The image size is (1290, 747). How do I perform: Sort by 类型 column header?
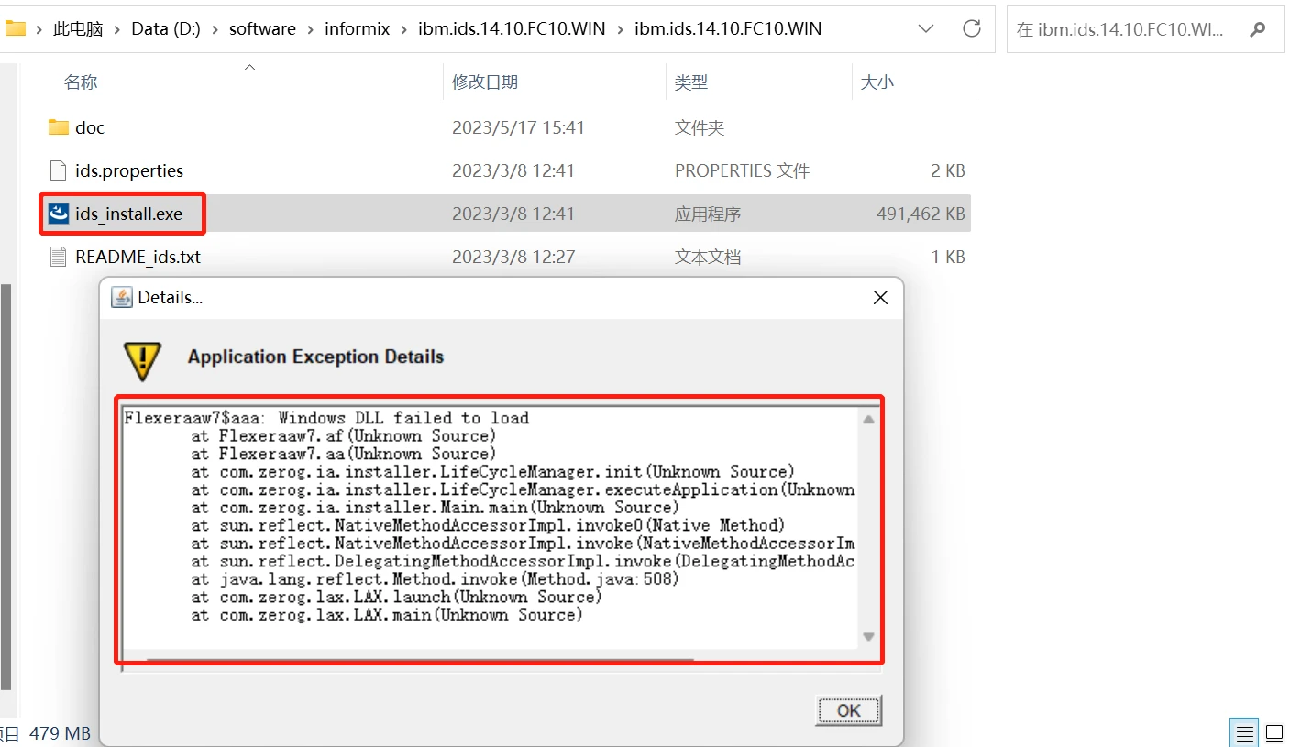click(x=691, y=82)
